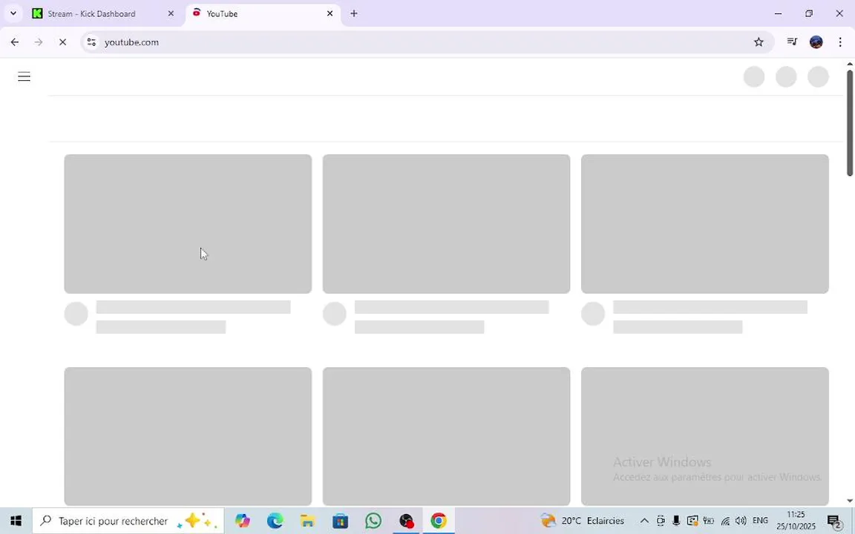
Task: Click the page vertical scrollbar thumb
Action: [x=850, y=122]
